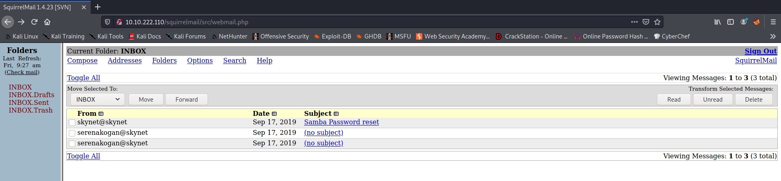Open new browser tab with plus icon
The width and height of the screenshot is (781, 181).
[98, 7]
